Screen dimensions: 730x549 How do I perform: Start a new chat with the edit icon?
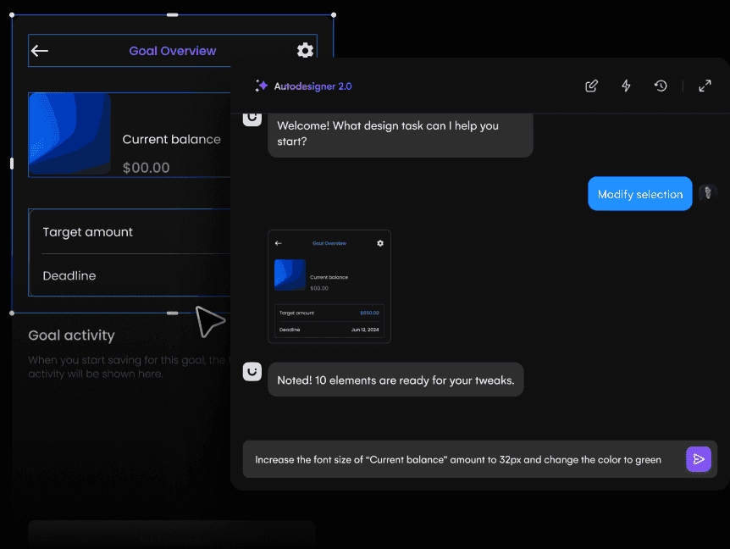point(592,86)
